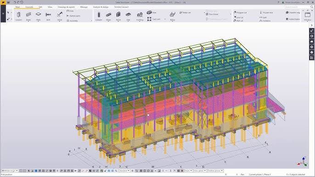Click the Quick Launch search field
This screenshot has height=177, width=315.
tap(298, 7)
